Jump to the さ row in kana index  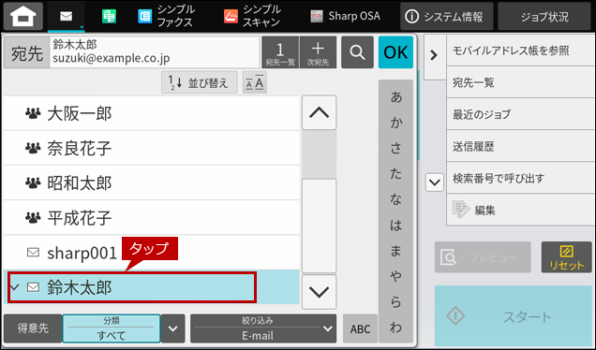395,148
